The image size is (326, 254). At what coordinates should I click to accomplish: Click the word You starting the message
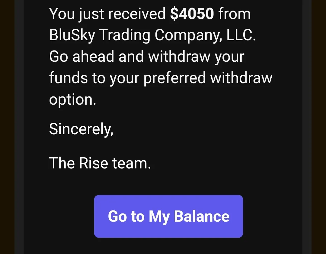pos(62,14)
